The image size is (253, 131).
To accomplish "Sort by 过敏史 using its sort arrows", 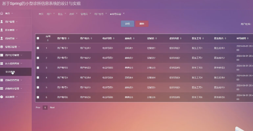I will tap(156, 38).
